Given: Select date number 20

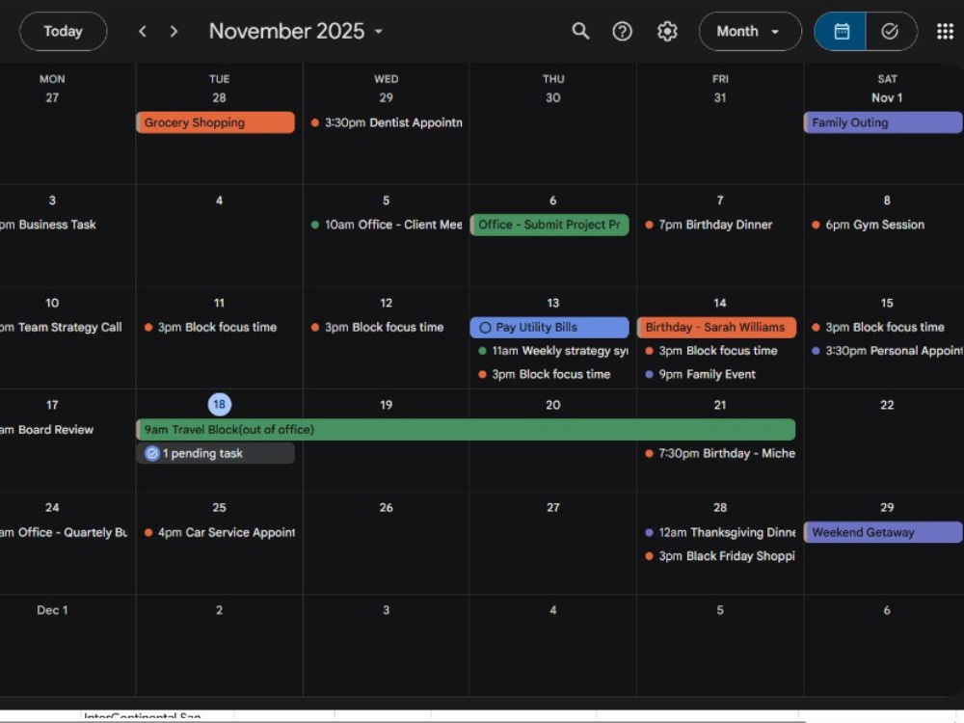Looking at the screenshot, I should pyautogui.click(x=552, y=405).
